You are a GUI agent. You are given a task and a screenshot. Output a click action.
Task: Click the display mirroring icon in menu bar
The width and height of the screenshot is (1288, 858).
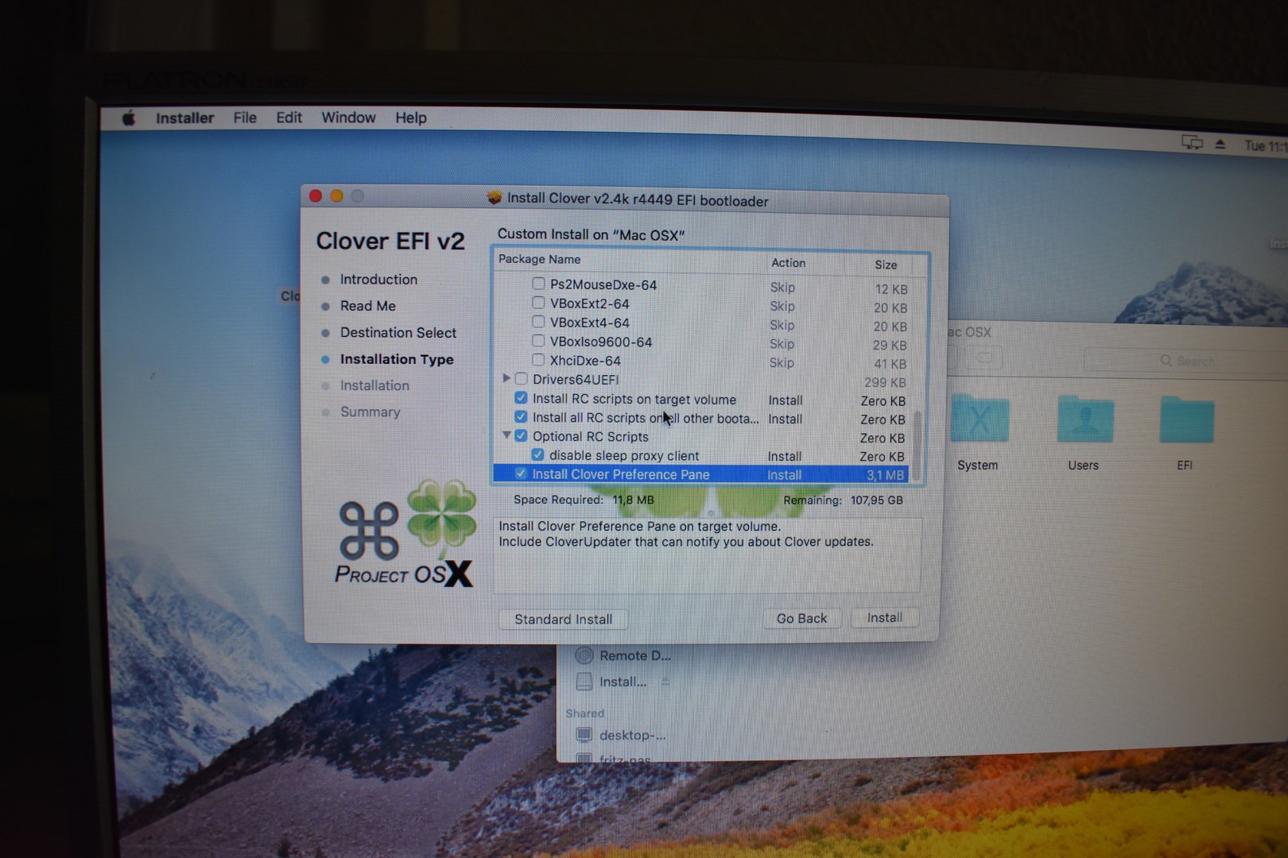click(1191, 142)
